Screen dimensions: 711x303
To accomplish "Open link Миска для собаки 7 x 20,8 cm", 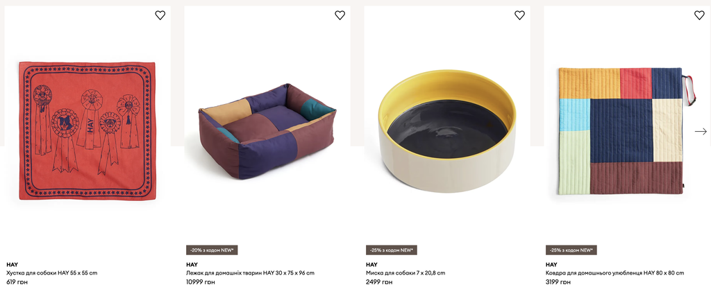I will tap(405, 273).
